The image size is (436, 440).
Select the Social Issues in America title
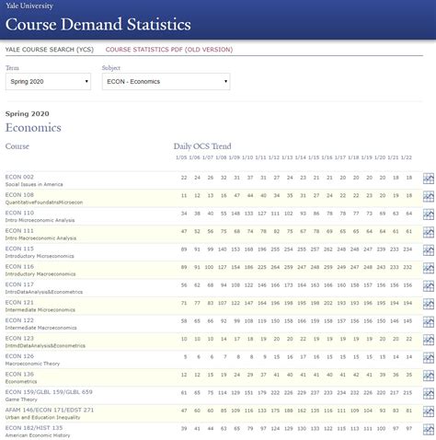click(x=34, y=184)
